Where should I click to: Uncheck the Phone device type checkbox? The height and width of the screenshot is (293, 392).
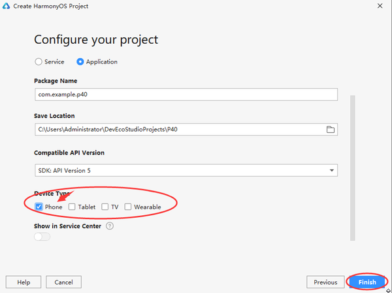coord(39,207)
